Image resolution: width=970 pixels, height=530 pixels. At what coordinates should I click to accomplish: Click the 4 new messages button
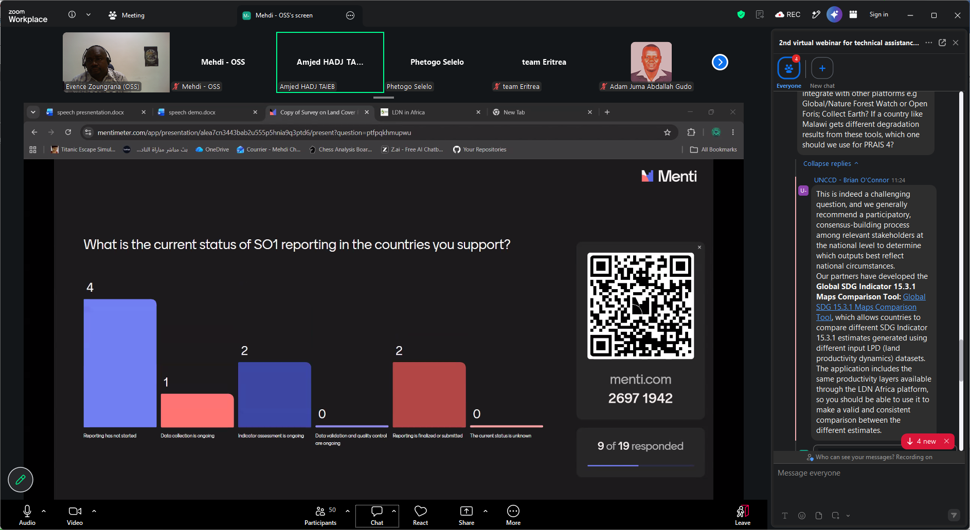pyautogui.click(x=923, y=441)
